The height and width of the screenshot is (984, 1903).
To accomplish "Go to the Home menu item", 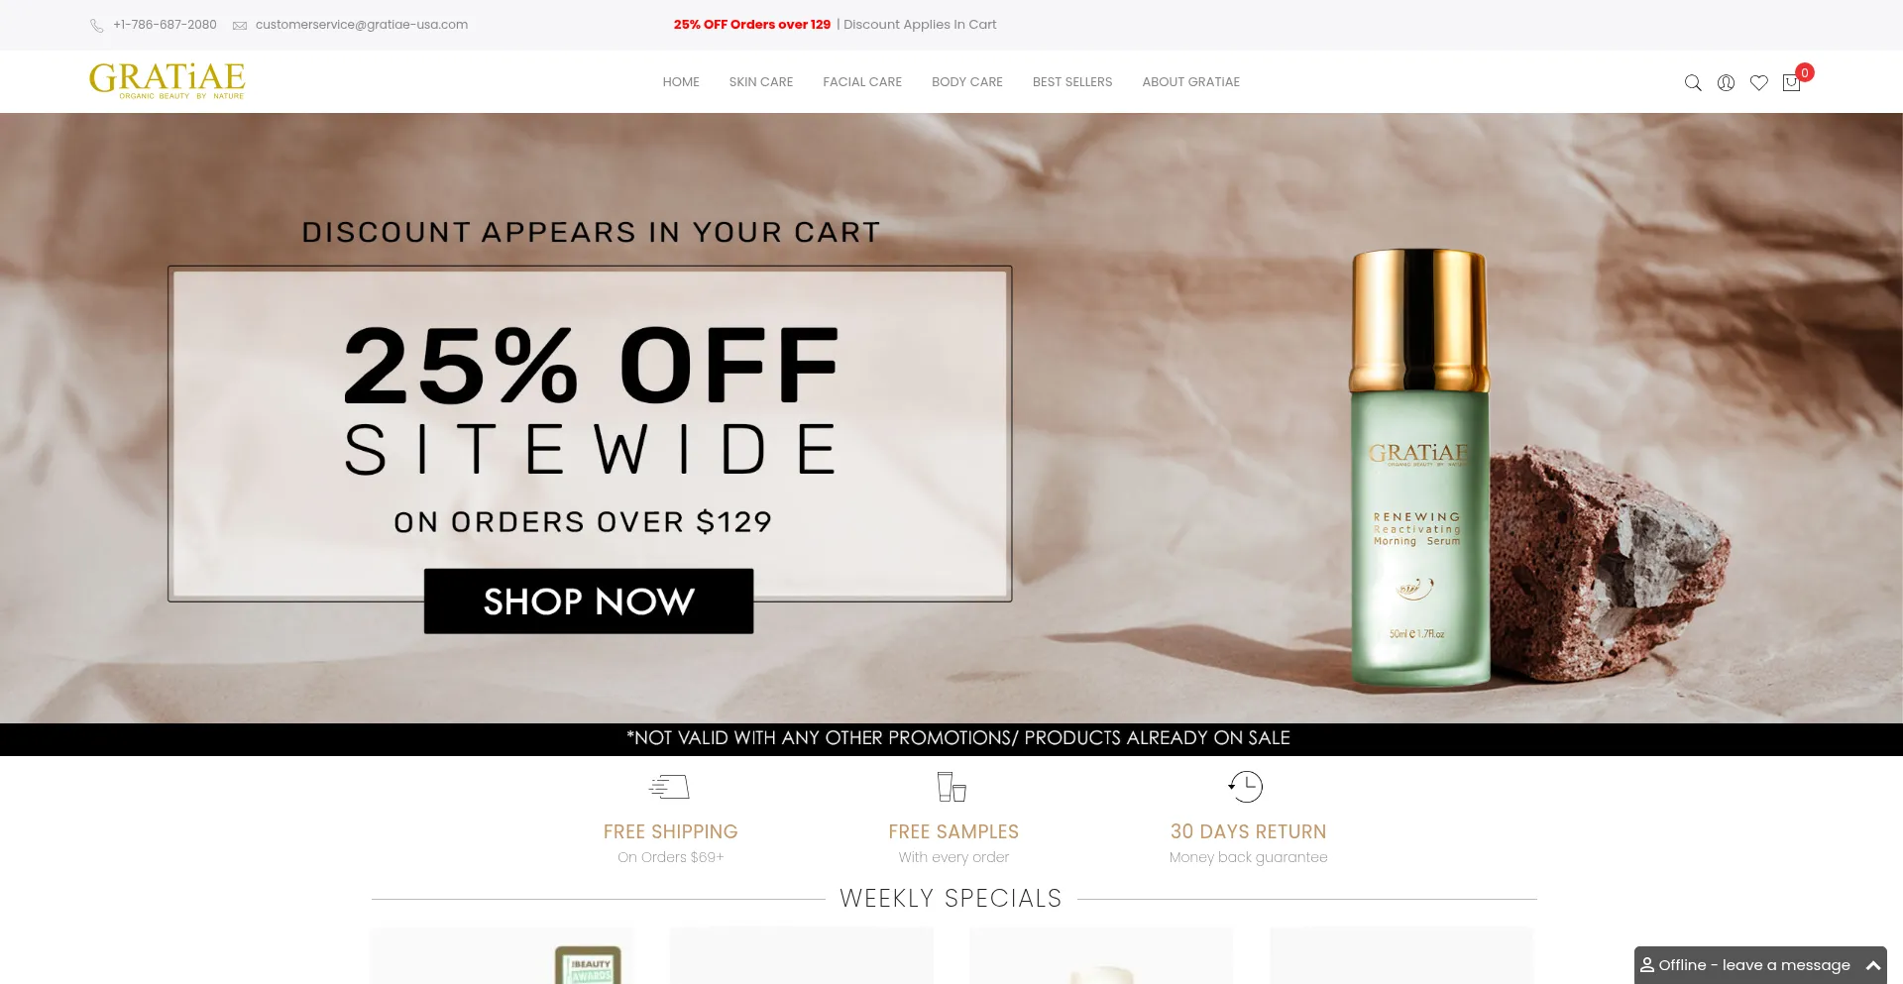I will point(681,82).
